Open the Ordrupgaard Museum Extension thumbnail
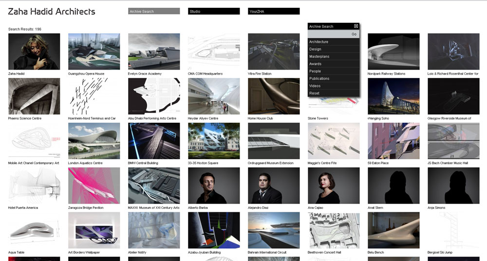 coord(274,141)
